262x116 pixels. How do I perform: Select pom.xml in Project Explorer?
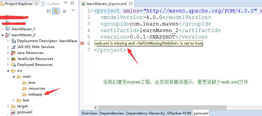(x=25, y=112)
